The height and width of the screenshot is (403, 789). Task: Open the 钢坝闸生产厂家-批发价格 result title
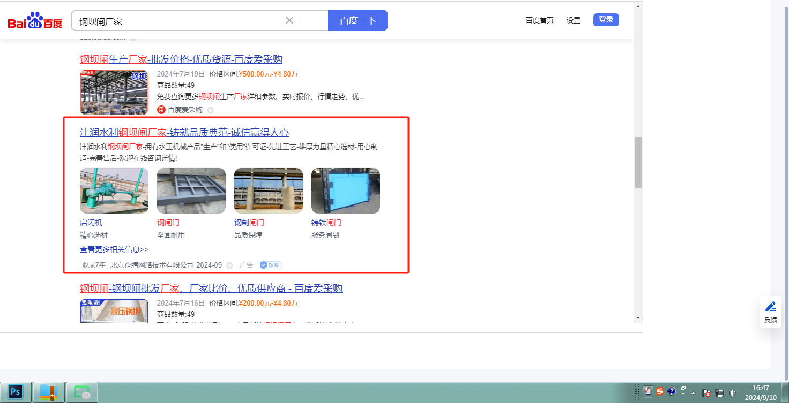coord(181,59)
